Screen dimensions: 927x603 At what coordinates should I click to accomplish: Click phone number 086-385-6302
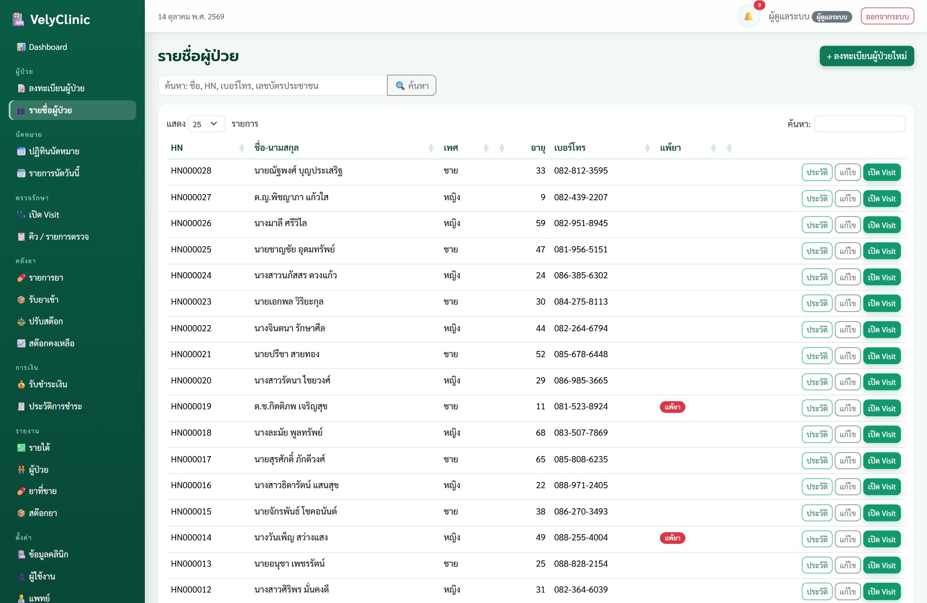coord(581,276)
